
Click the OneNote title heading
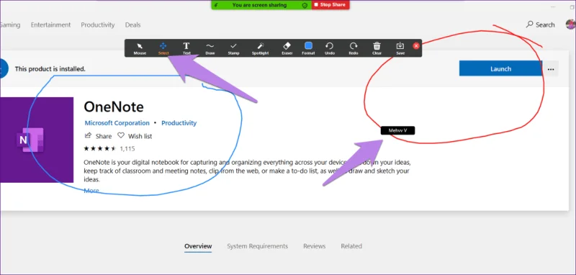click(114, 107)
